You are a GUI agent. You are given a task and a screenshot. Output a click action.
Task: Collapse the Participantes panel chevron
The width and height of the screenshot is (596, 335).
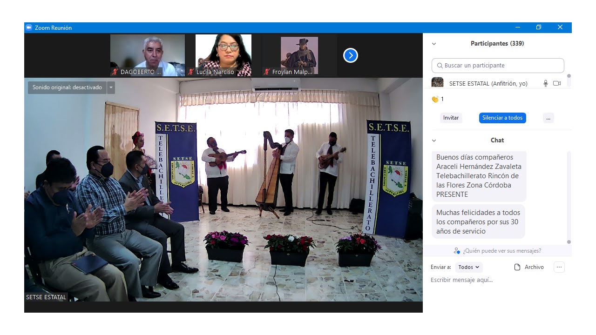click(x=434, y=44)
